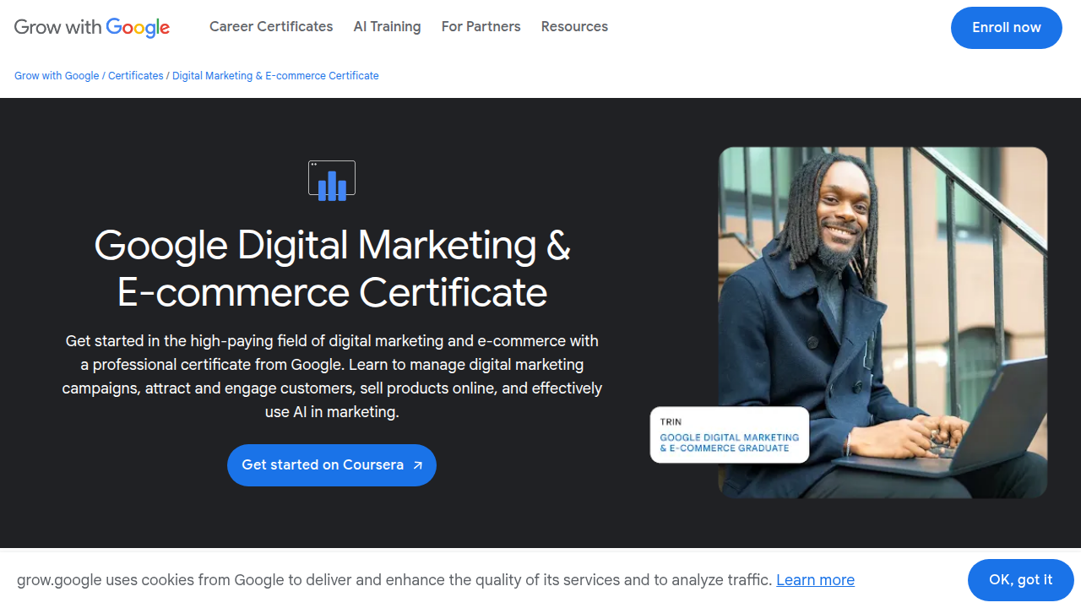Click the bar chart certificate icon
Screen dimensions: 1081x608
(x=332, y=181)
